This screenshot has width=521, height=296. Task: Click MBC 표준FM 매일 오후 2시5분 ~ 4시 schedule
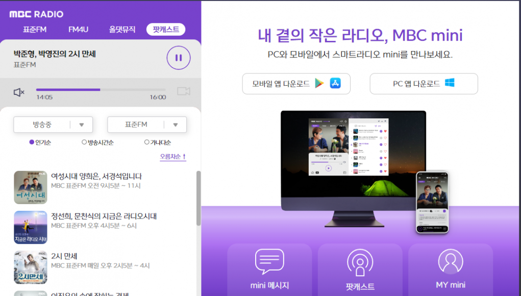101,266
